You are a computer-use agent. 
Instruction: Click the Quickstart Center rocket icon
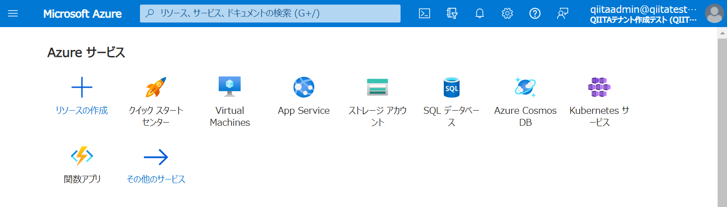156,87
